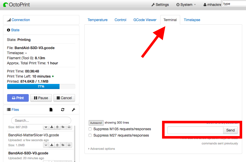Delete BandAid-MatterSlicer-V3.gcode with trash icon
Screen dimensions: 246x162
pyautogui.click(x=57, y=145)
